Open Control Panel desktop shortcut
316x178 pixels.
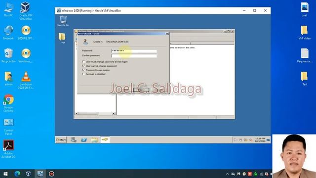(x=8, y=127)
